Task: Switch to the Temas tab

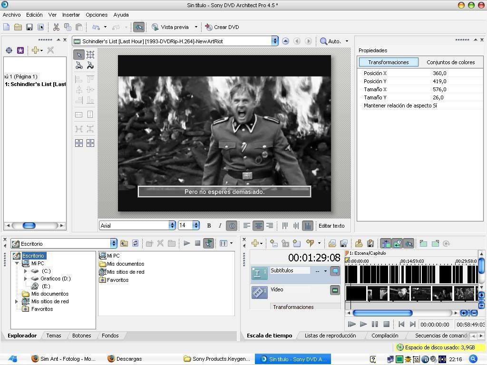Action: coord(53,336)
